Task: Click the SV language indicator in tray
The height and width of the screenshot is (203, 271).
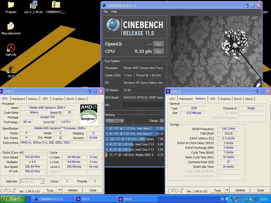Action: click(222, 199)
